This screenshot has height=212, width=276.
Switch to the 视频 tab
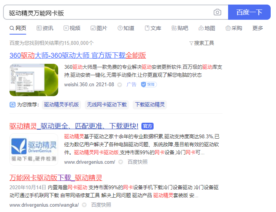(x=72, y=28)
